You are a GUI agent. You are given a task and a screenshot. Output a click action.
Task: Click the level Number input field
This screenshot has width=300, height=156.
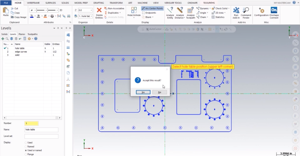coord(32,123)
